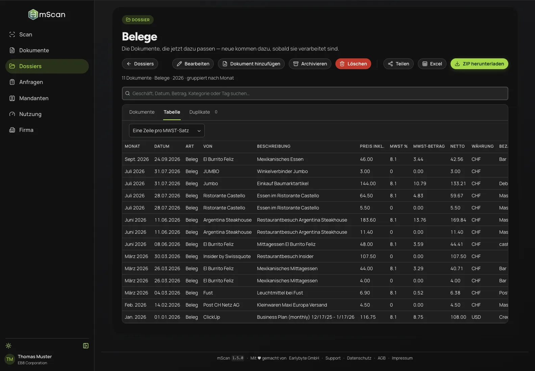Open the Scan sidebar item
The height and width of the screenshot is (371, 535).
[x=47, y=34]
